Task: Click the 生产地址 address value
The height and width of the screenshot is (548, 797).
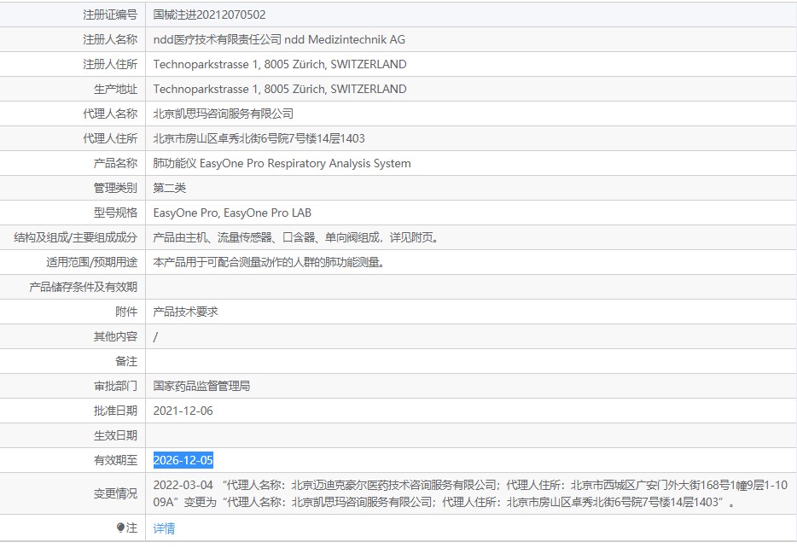Action: [x=280, y=89]
